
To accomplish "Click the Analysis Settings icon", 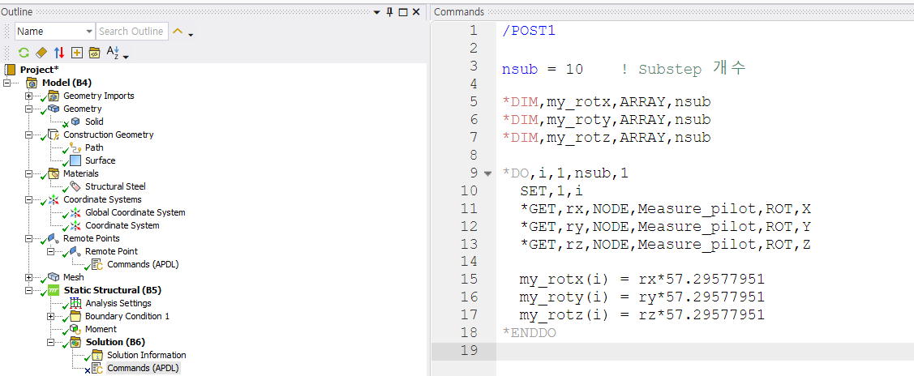I will [x=75, y=302].
